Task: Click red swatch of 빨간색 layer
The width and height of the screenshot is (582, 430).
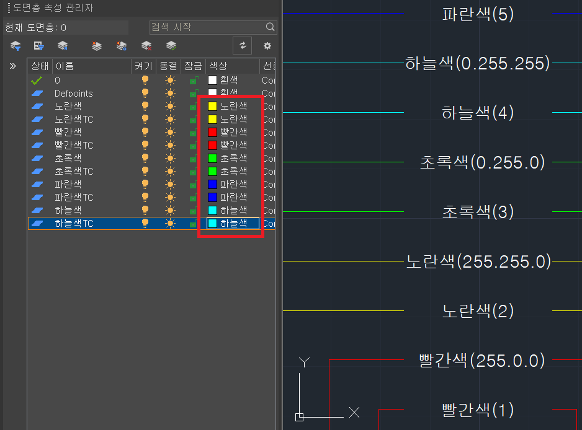Action: tap(212, 133)
